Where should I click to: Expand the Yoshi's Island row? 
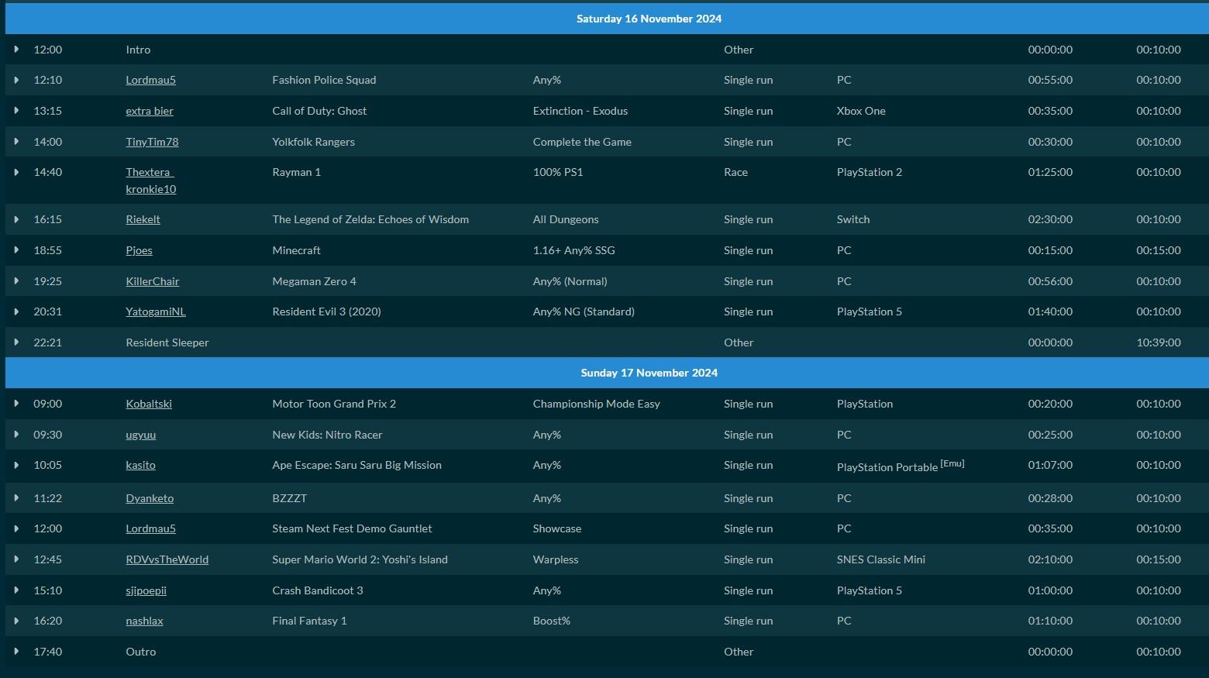(16, 559)
